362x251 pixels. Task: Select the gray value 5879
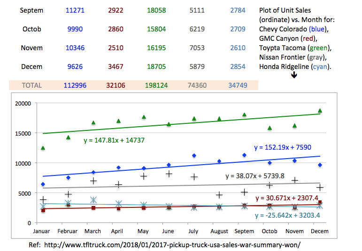(x=197, y=67)
